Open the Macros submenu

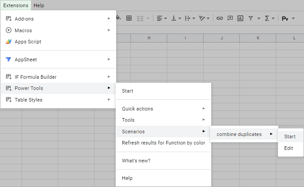click(58, 30)
